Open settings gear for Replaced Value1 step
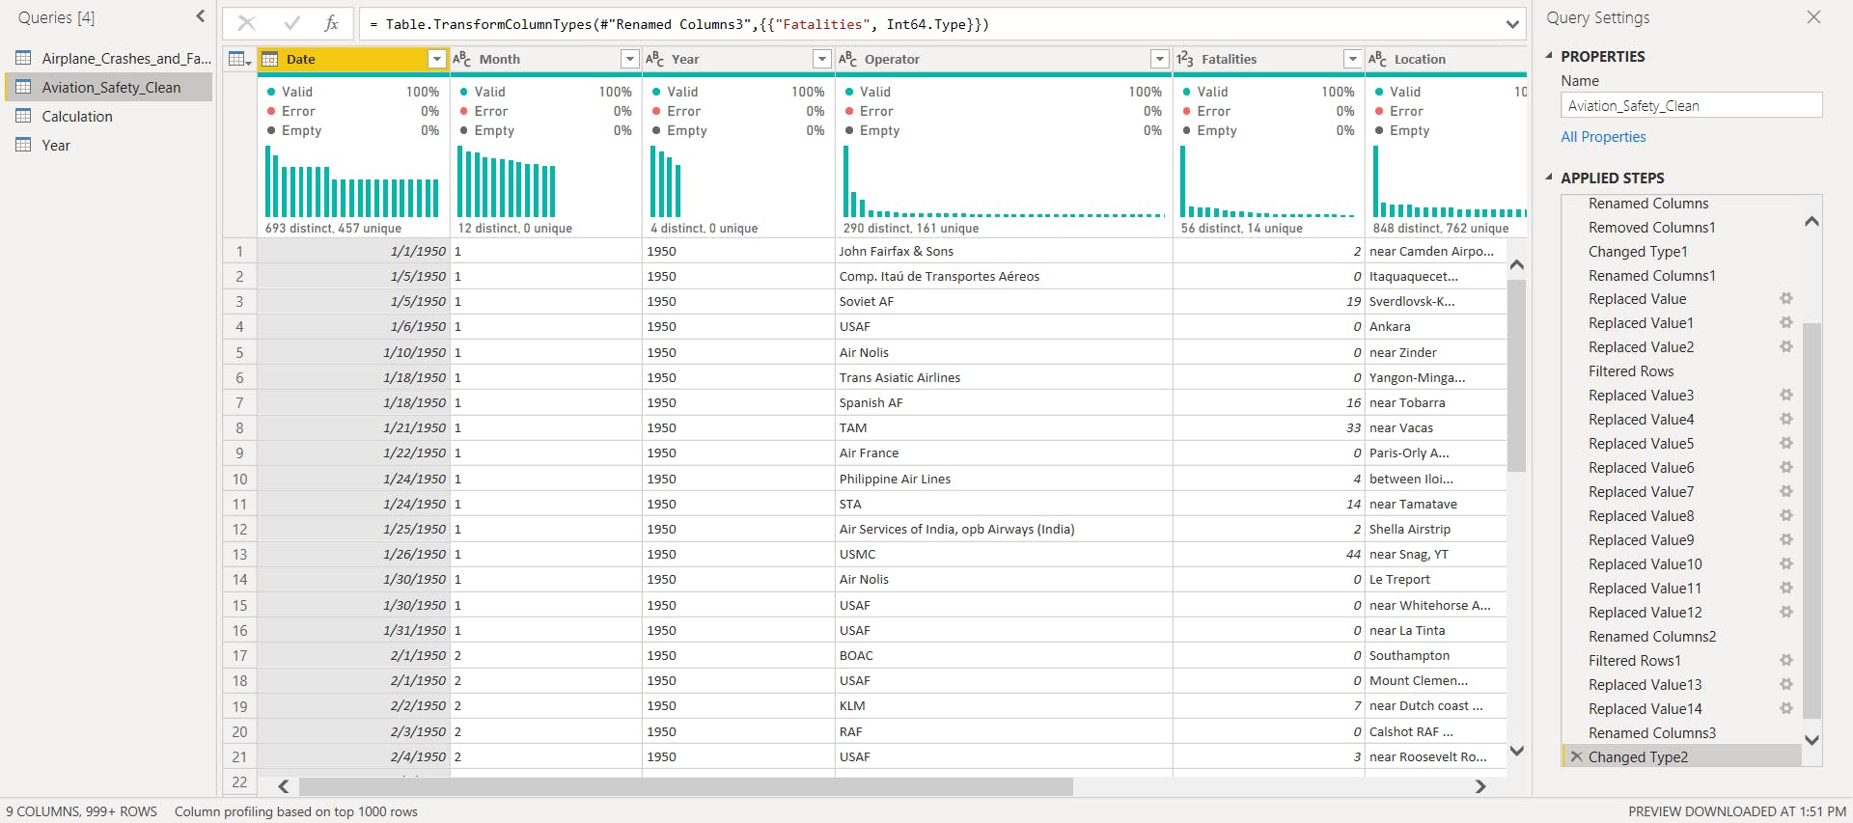Viewport: 1853px width, 823px height. pyautogui.click(x=1786, y=323)
